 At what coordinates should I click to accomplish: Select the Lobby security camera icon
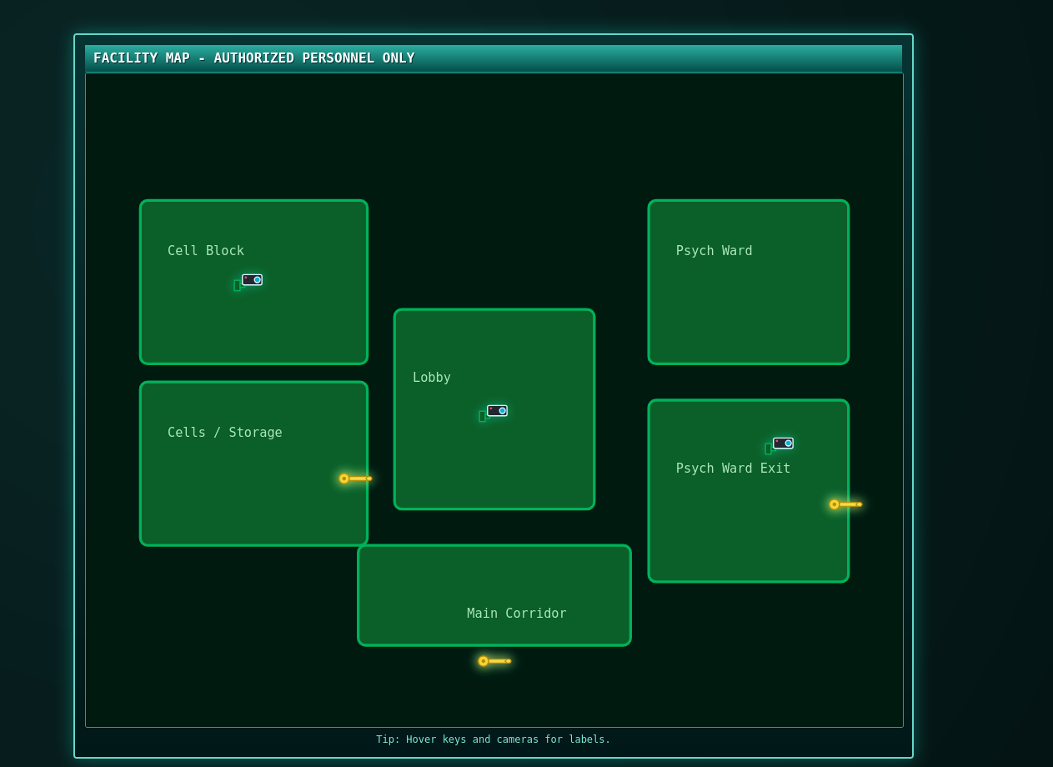coord(495,412)
